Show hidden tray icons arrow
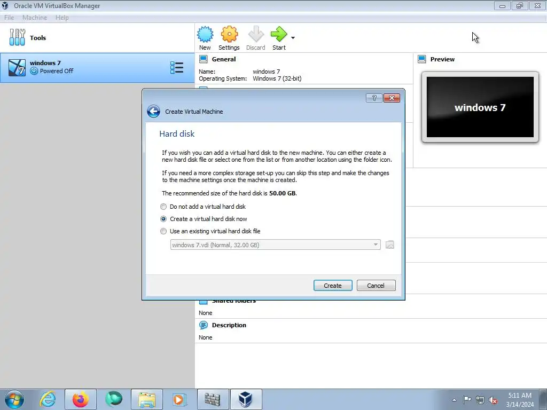Viewport: 547px width, 410px height. [454, 400]
